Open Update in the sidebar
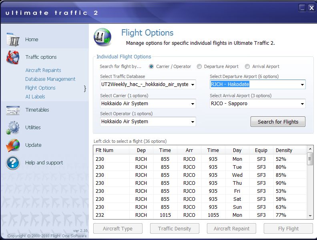 (33, 145)
